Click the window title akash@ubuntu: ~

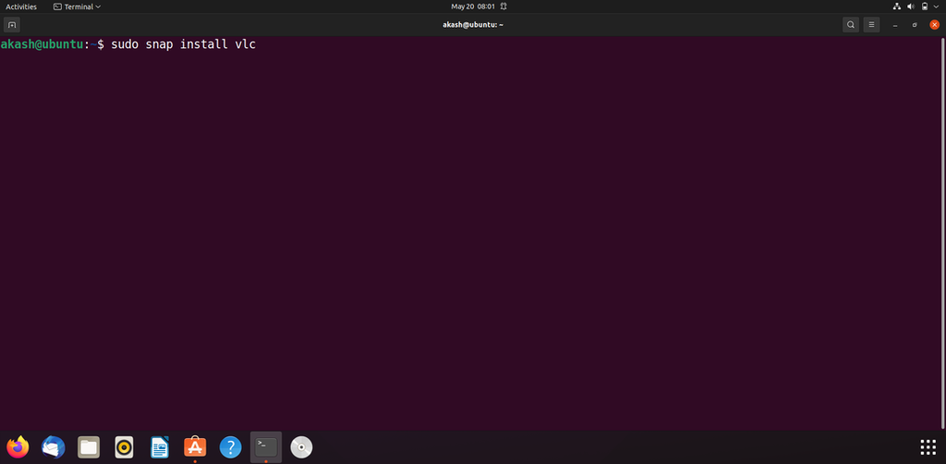coord(473,25)
